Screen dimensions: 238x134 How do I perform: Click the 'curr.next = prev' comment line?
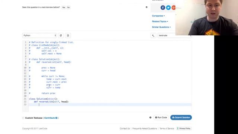click(x=57, y=82)
